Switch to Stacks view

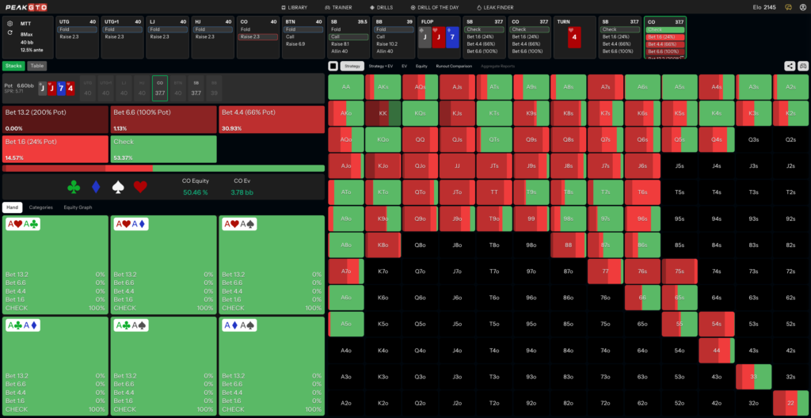(x=13, y=66)
